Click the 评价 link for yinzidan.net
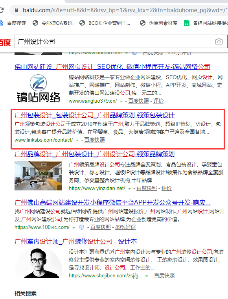The height and width of the screenshot is (299, 228). click(x=166, y=188)
